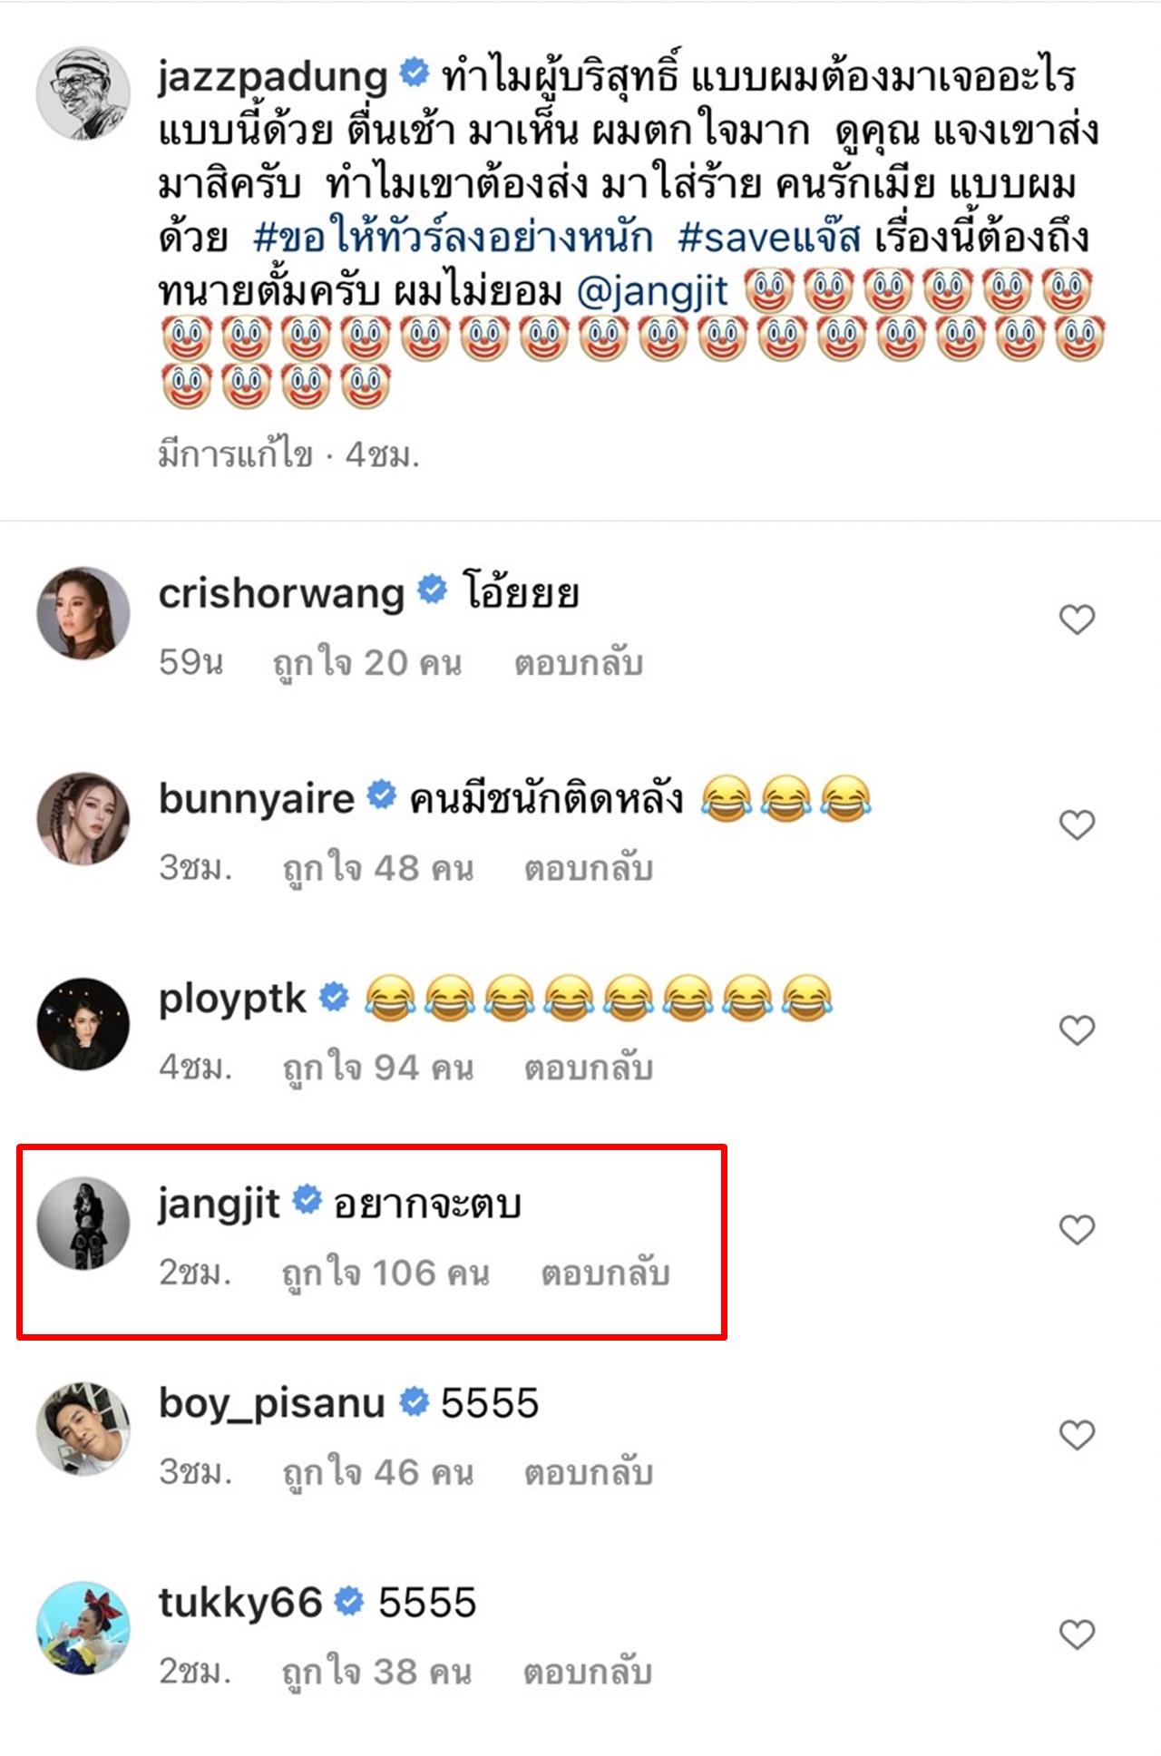Screen dimensions: 1161x1756
Task: Open the jazzpadung username in caption
Action: click(x=273, y=76)
